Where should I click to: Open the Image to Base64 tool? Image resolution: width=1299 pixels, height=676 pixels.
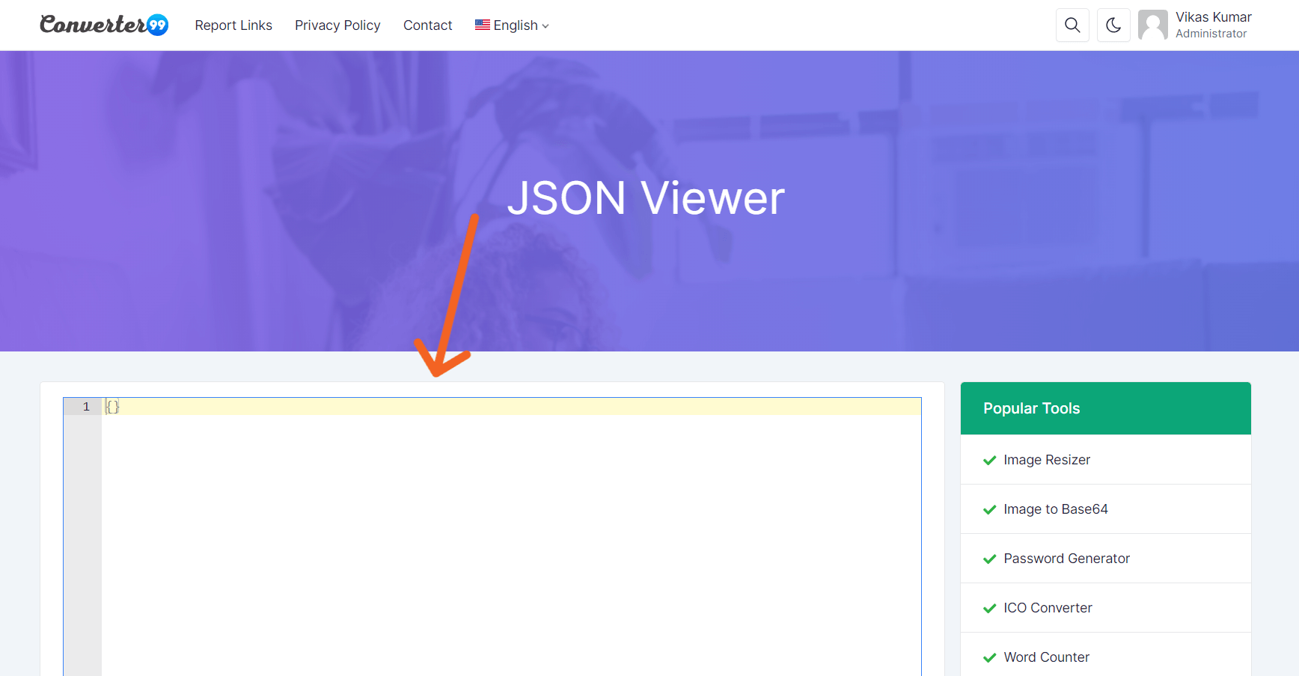click(1055, 509)
